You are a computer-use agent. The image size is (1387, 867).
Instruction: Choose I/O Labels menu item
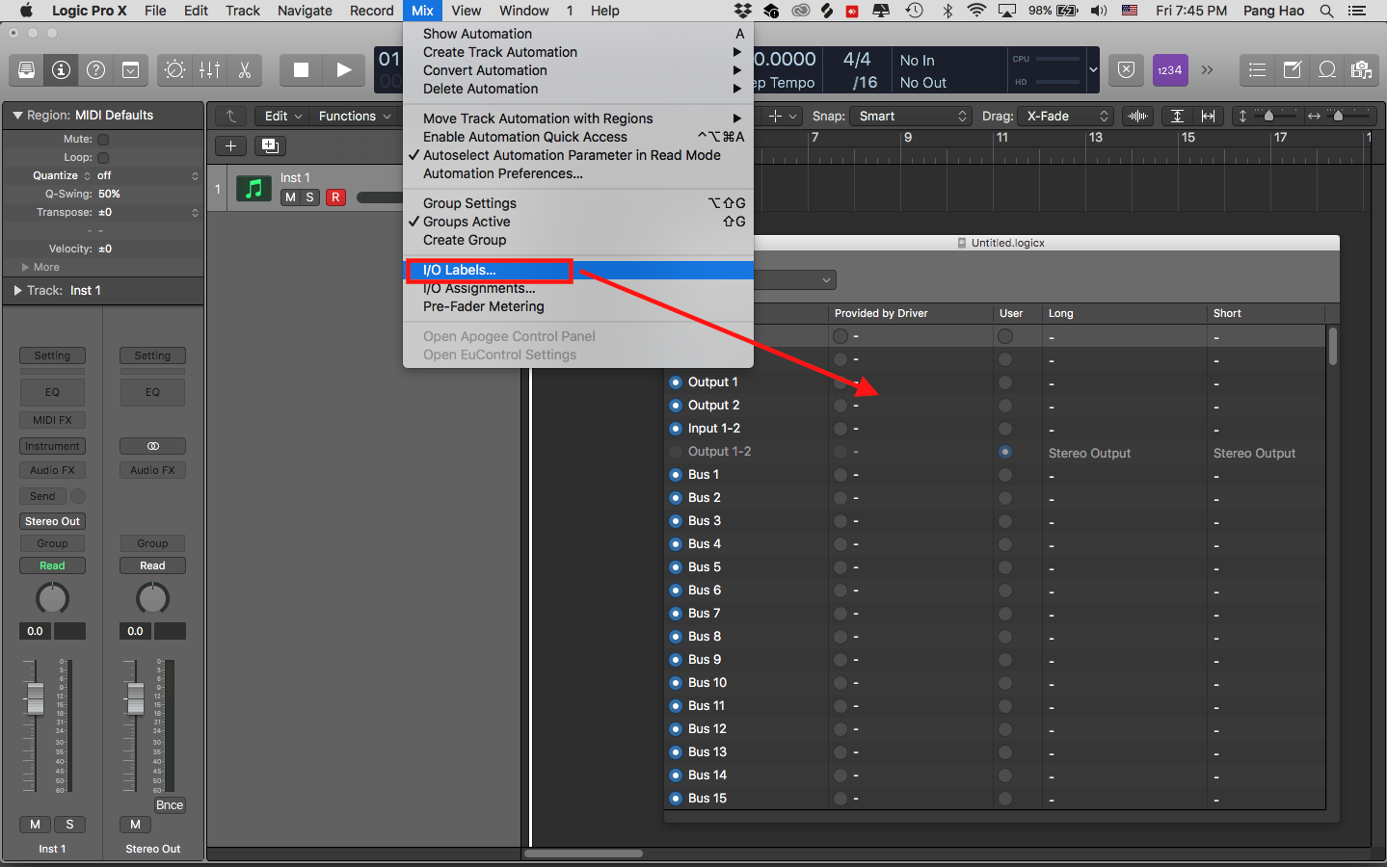(577, 270)
